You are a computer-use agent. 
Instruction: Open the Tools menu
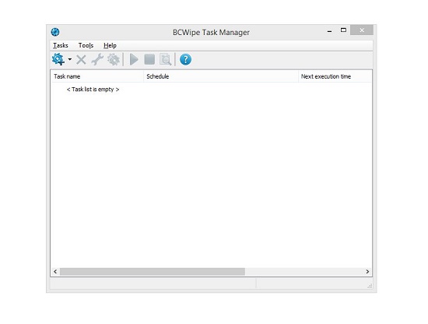[x=86, y=45]
